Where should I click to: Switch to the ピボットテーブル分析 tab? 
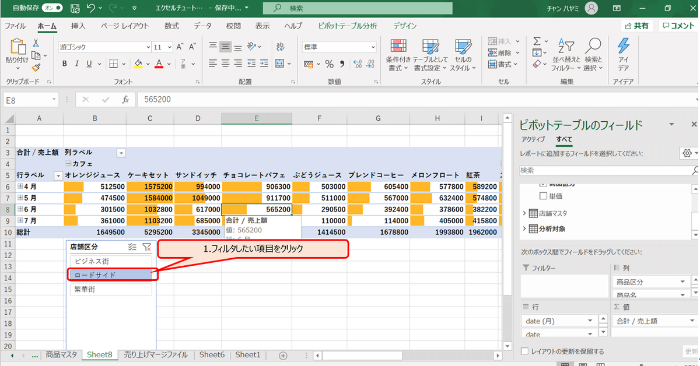(348, 26)
